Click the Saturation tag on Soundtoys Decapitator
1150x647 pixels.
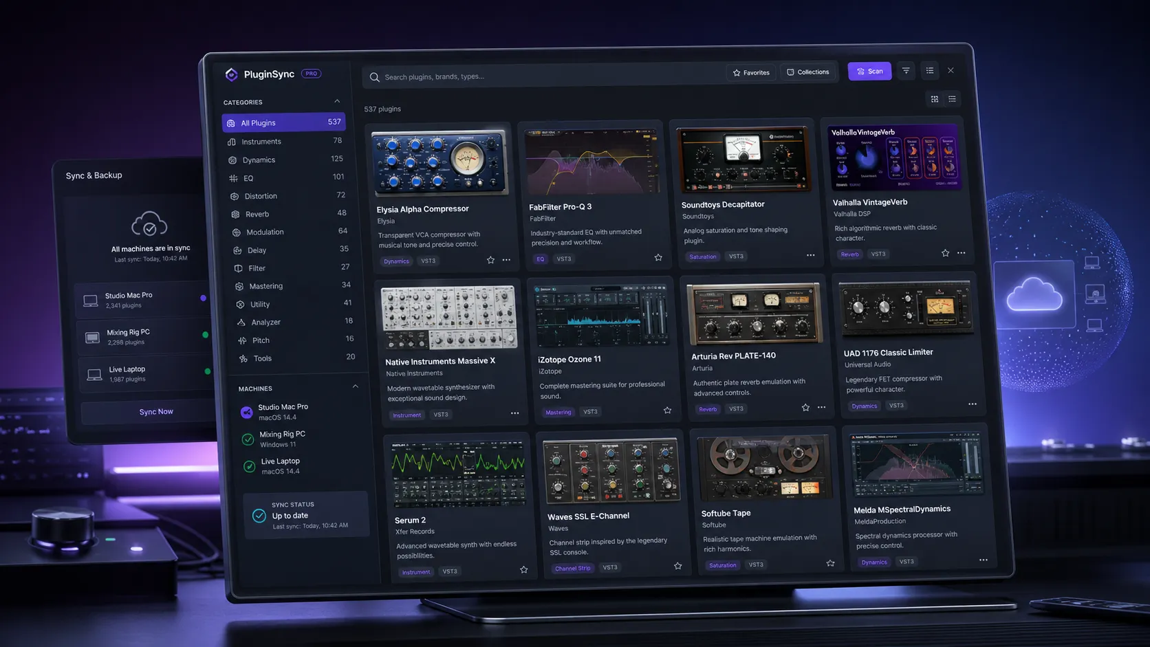click(x=703, y=256)
